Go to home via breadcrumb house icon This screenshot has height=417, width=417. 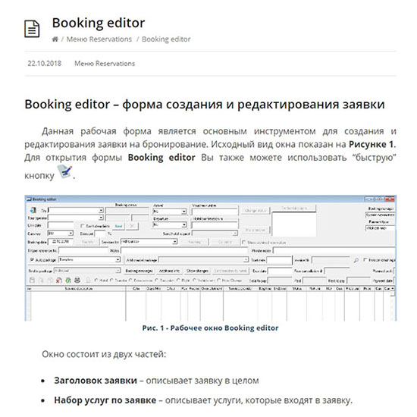tap(55, 39)
